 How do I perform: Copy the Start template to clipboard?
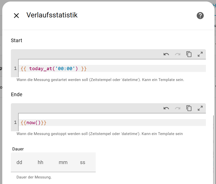click(189, 54)
